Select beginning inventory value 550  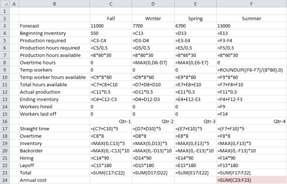(111, 33)
